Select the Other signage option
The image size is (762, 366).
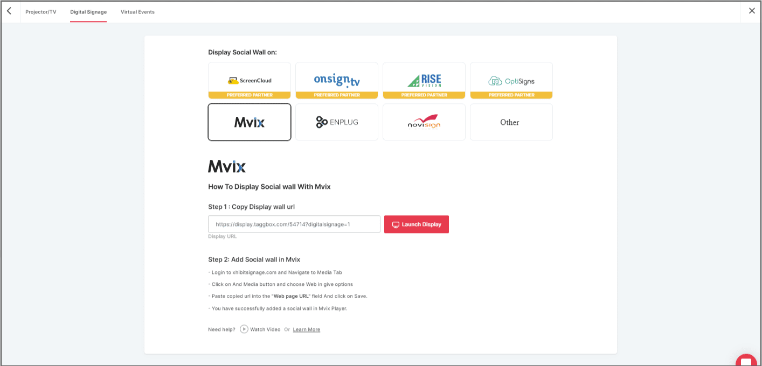point(511,122)
